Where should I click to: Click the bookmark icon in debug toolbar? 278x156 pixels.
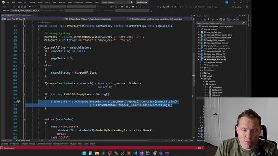[x=179, y=7]
